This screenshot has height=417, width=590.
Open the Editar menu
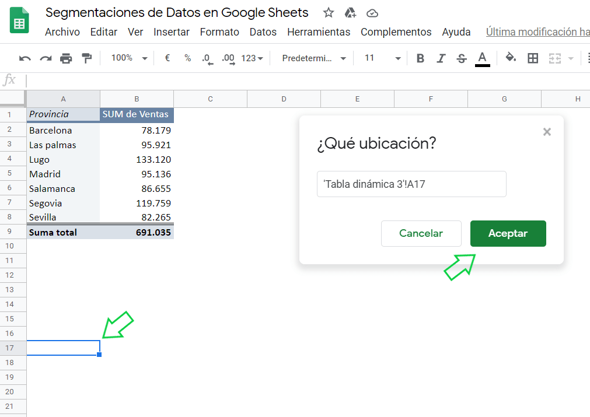point(104,32)
